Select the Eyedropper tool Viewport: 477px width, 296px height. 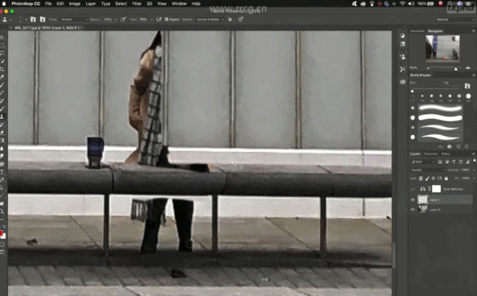(2, 77)
